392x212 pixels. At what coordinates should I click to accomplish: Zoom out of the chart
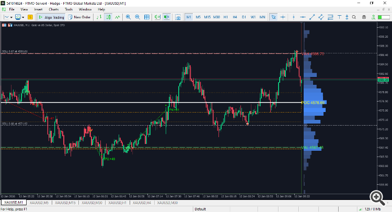[137, 17]
